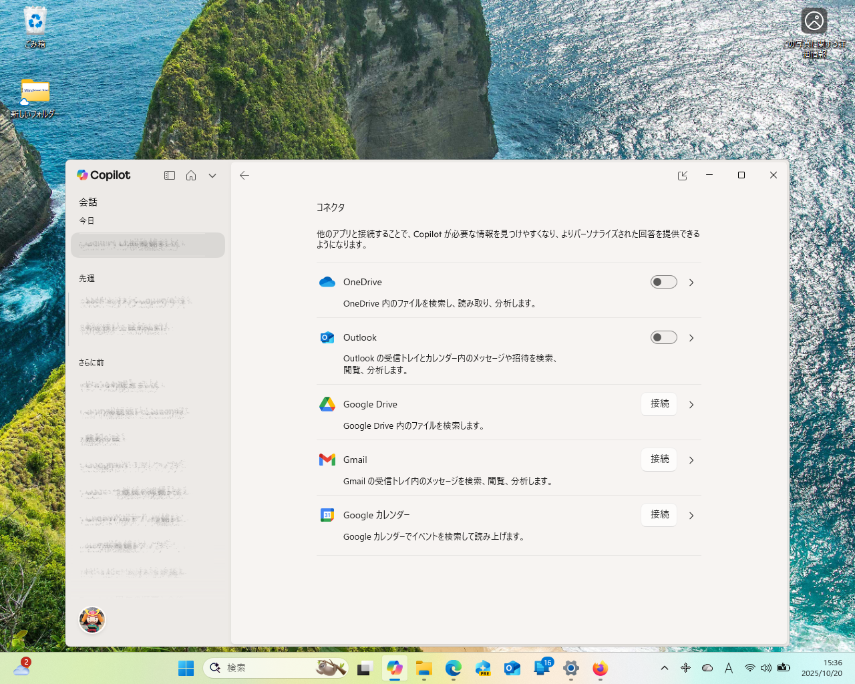Screen dimensions: 855x684
Task: Go back using the back arrow
Action: click(244, 175)
